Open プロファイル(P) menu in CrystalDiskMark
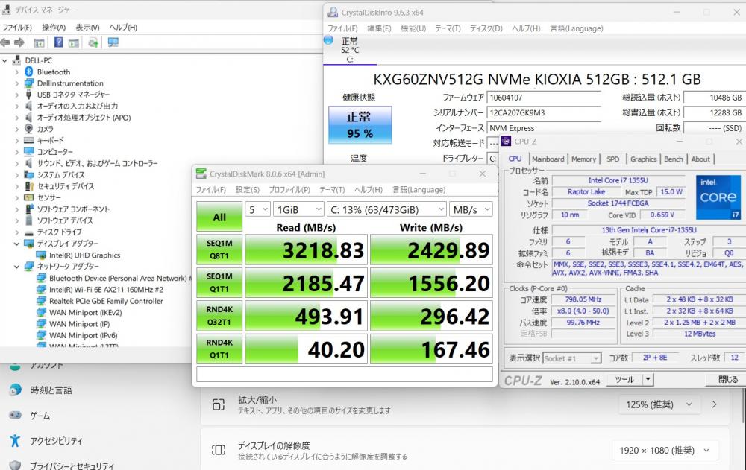 click(289, 190)
